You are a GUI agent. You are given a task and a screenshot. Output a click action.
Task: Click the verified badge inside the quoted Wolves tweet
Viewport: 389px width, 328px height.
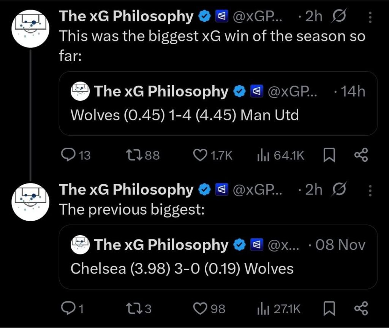pos(239,91)
